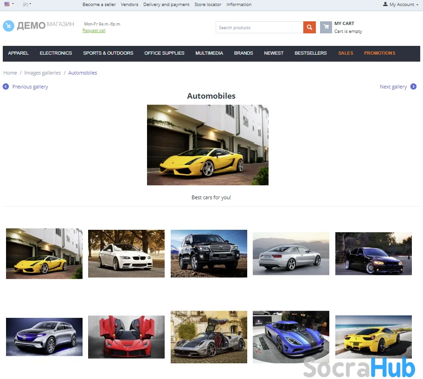Open the blue Koenigsegg thumbnail
The width and height of the screenshot is (423, 379).
click(x=291, y=337)
